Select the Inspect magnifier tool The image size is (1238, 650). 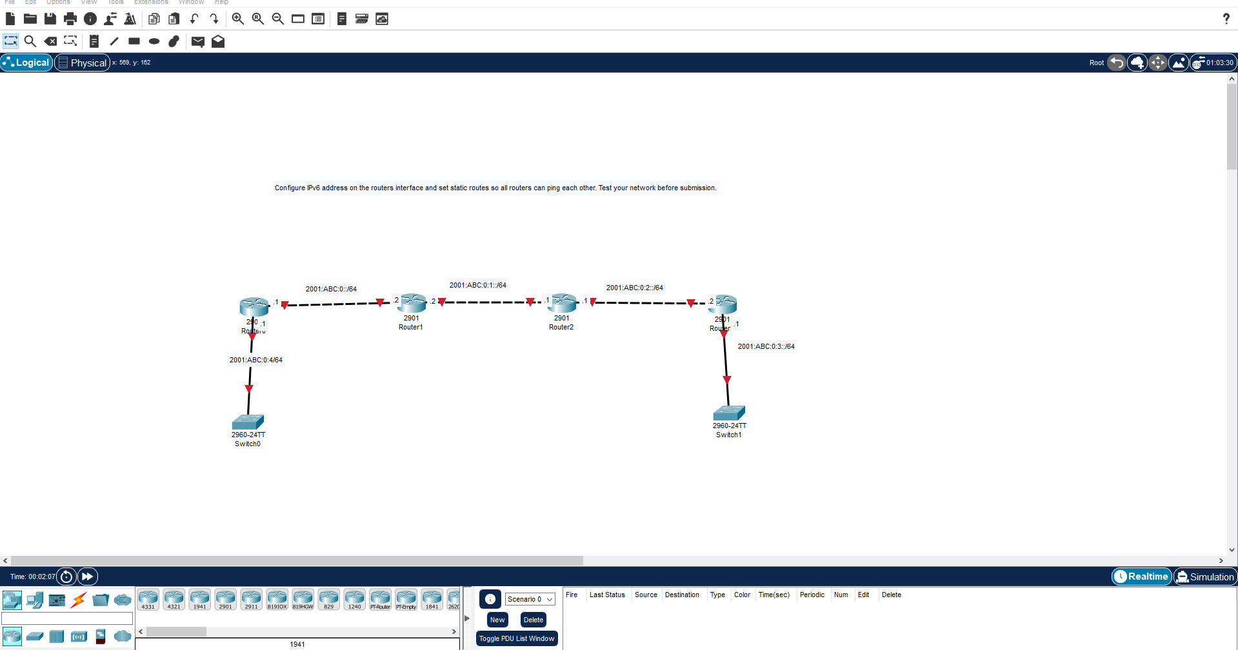[30, 41]
